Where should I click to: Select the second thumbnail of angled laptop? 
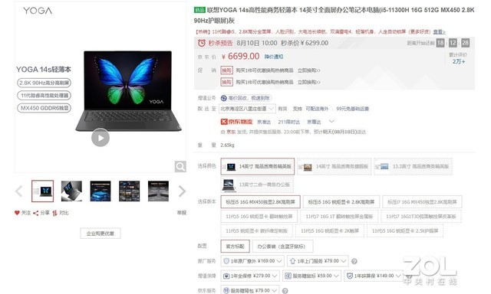point(71,191)
